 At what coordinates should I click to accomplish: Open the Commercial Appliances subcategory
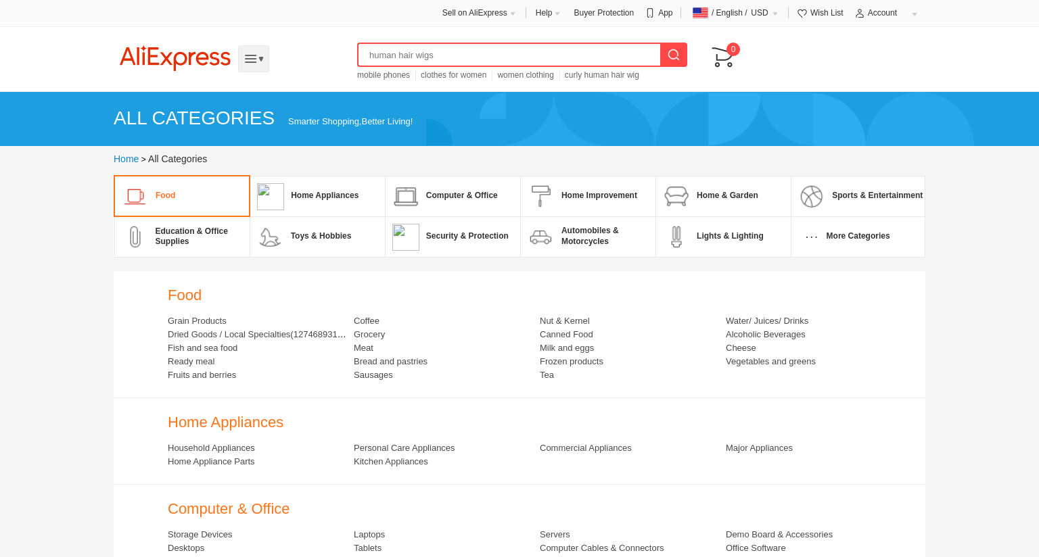[585, 448]
